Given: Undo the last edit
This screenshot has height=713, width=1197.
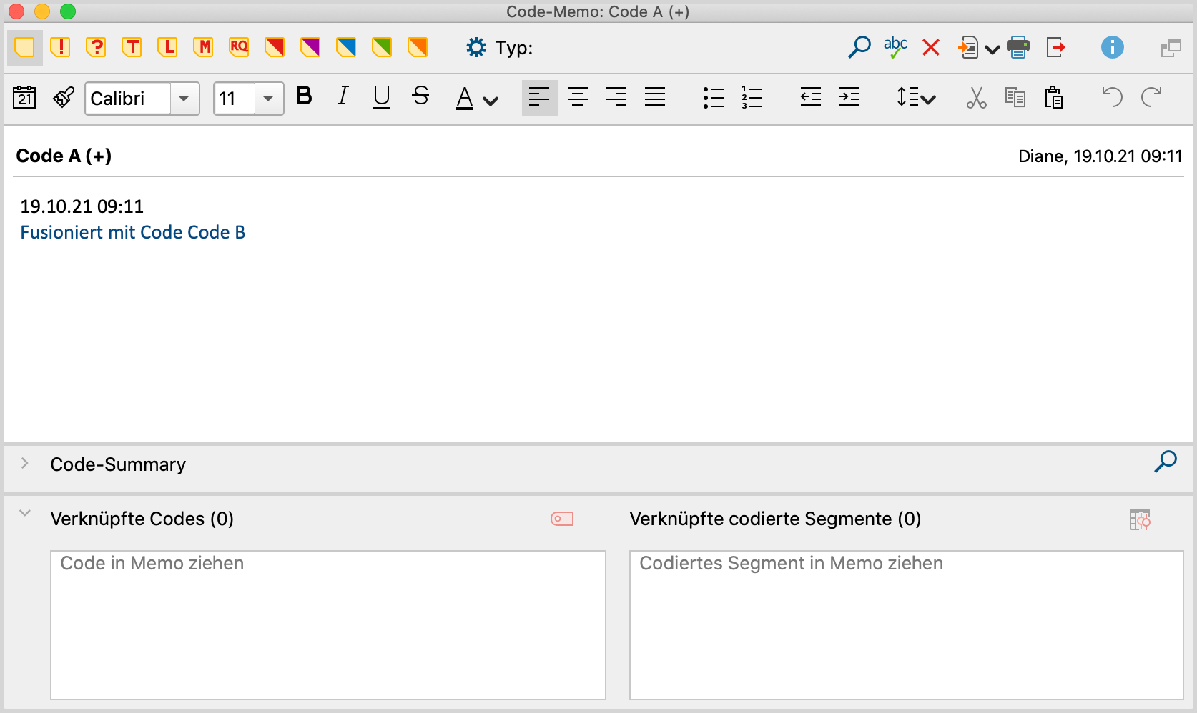Looking at the screenshot, I should click(1112, 97).
